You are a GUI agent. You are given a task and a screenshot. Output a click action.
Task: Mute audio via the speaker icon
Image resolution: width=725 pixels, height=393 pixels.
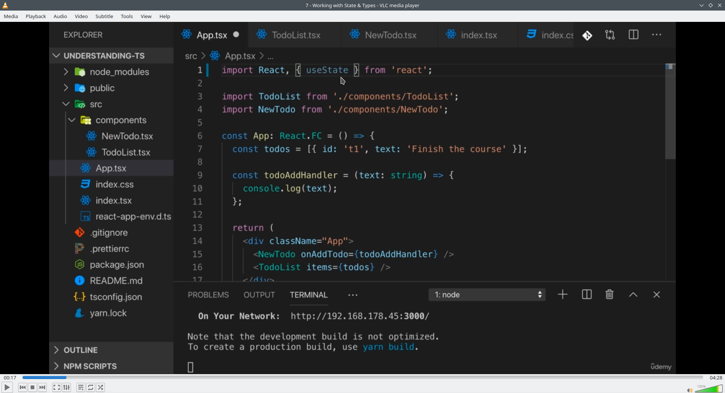[x=690, y=390]
